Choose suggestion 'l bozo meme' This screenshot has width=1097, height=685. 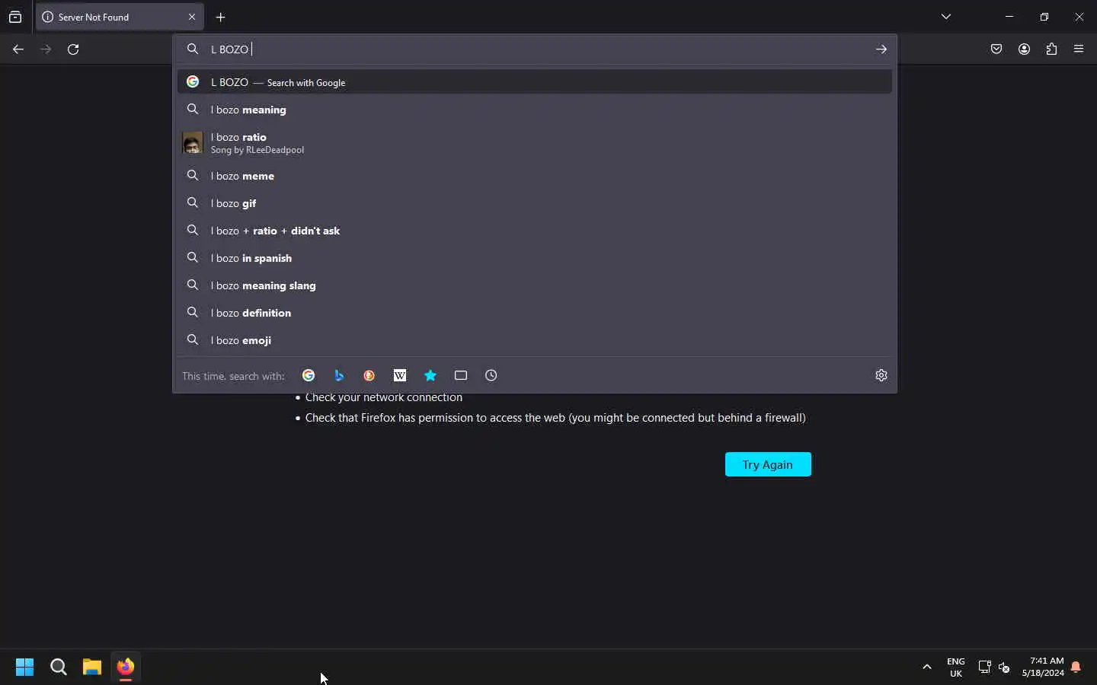[535, 176]
